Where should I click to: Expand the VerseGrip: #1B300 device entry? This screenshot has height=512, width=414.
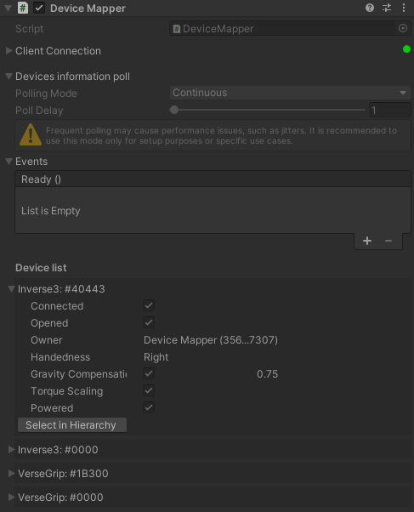point(11,473)
